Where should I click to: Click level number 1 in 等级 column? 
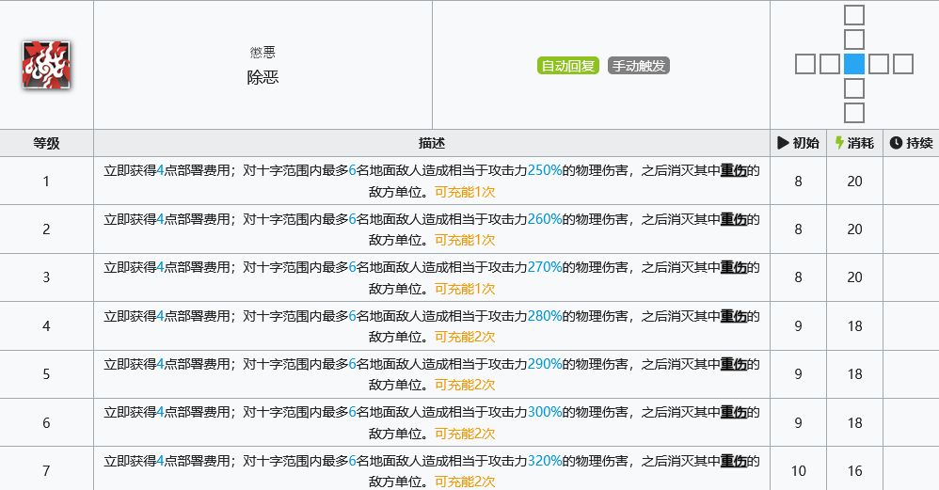[46, 182]
